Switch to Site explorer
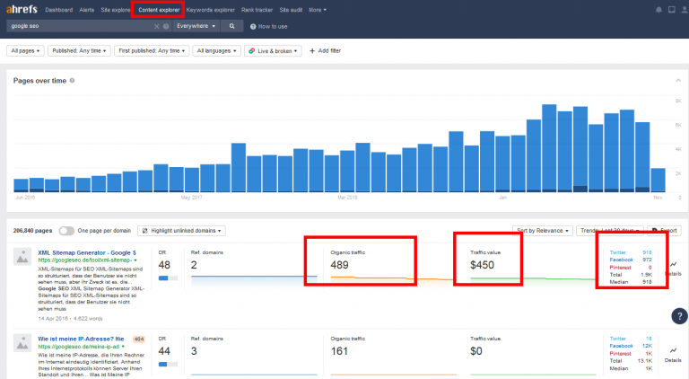This screenshot has height=379, width=689. (116, 10)
